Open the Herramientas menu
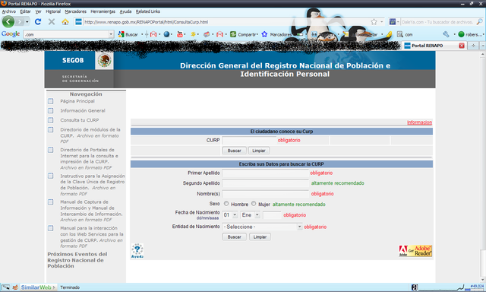This screenshot has width=486, height=292. [x=103, y=11]
